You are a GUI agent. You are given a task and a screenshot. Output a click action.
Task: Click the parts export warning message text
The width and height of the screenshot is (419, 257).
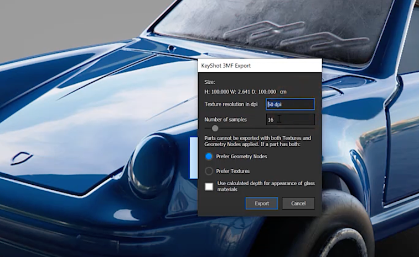tap(257, 141)
